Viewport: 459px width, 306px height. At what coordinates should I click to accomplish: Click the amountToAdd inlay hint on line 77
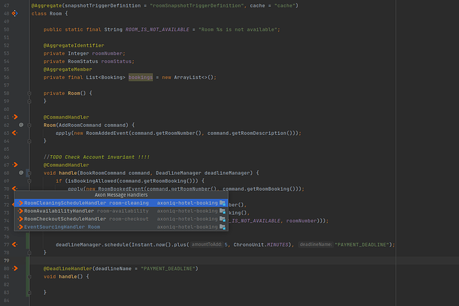[x=207, y=244]
